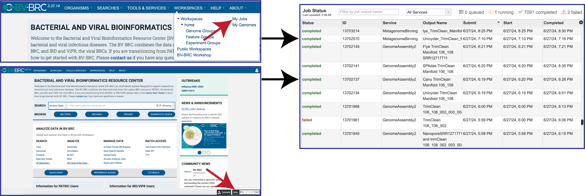Viewport: 585px width, 196px height.
Task: Click the Filter by job output name field
Action: [369, 12]
